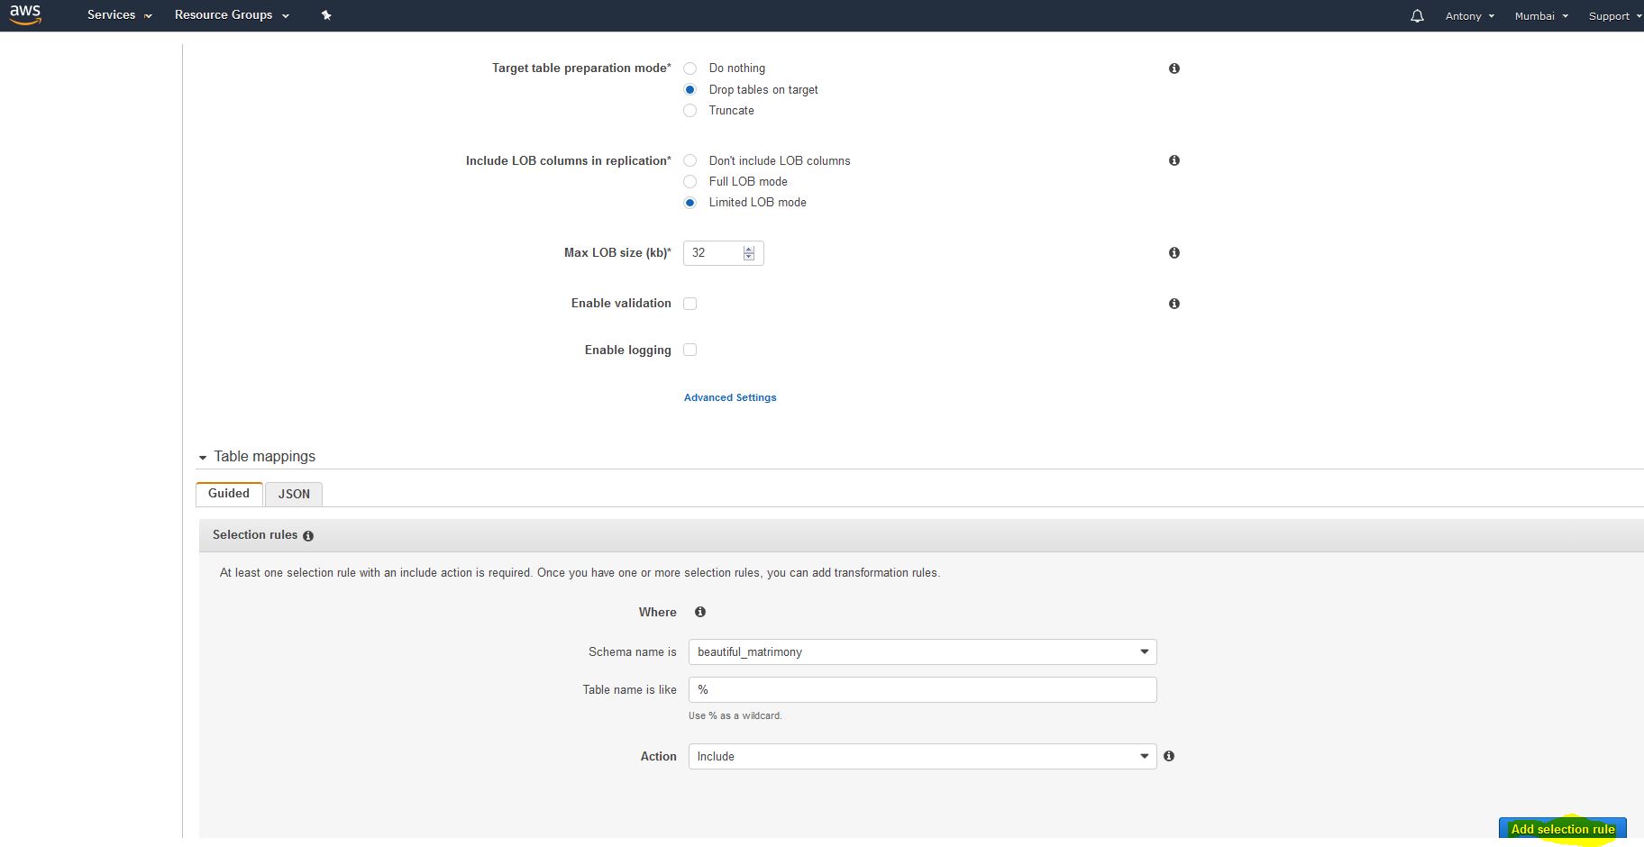This screenshot has height=847, width=1644.
Task: Click the Add selection rule button
Action: point(1562,829)
